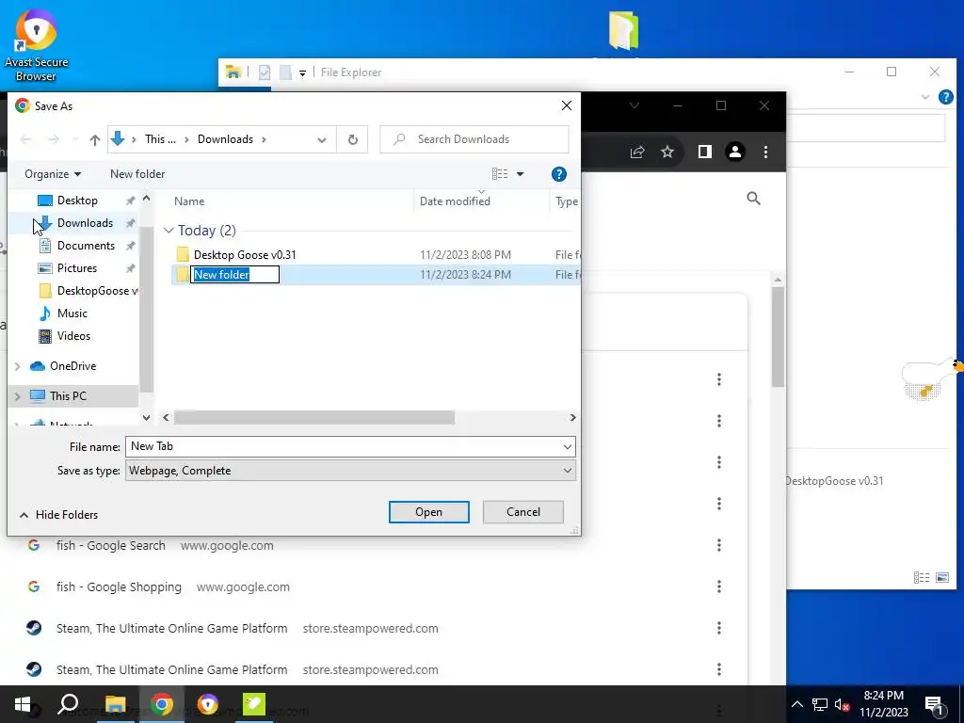Screen dimensions: 964x723
Task: Click Search Downloads field
Action: click(x=474, y=139)
